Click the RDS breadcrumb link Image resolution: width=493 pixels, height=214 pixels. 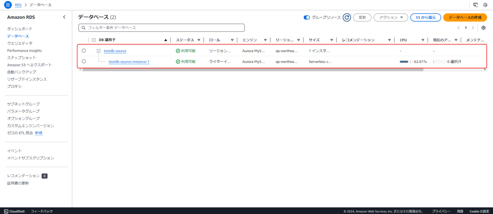point(18,5)
